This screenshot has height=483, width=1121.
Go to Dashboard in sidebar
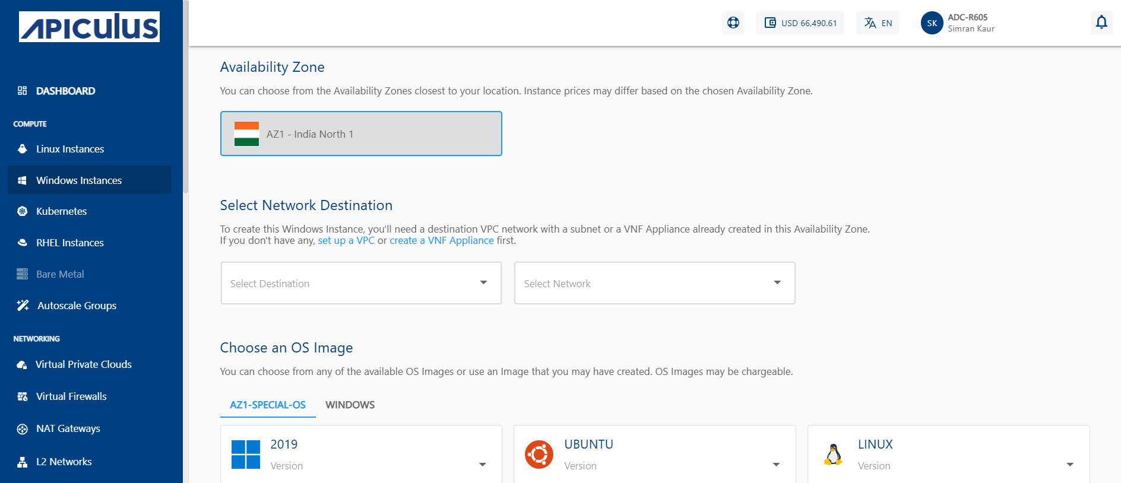[65, 91]
